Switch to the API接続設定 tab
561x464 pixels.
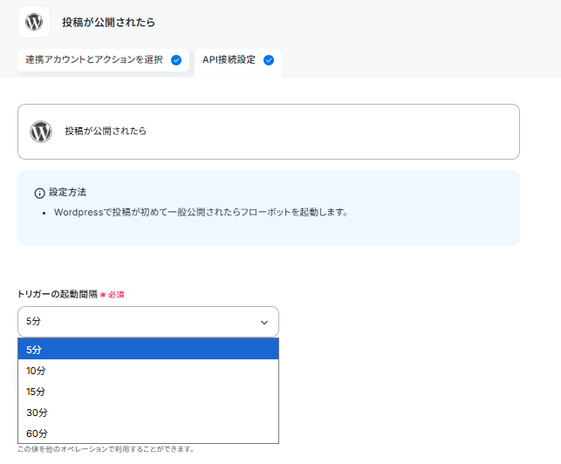point(238,63)
